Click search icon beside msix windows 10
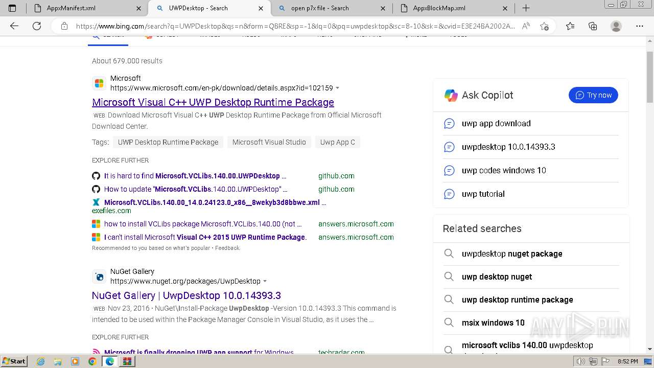654x368 pixels. [449, 323]
